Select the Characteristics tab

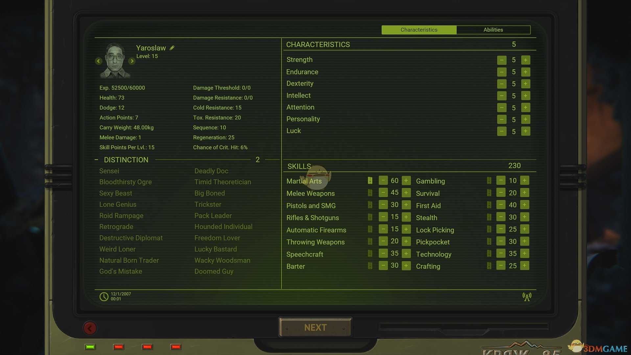coord(419,30)
